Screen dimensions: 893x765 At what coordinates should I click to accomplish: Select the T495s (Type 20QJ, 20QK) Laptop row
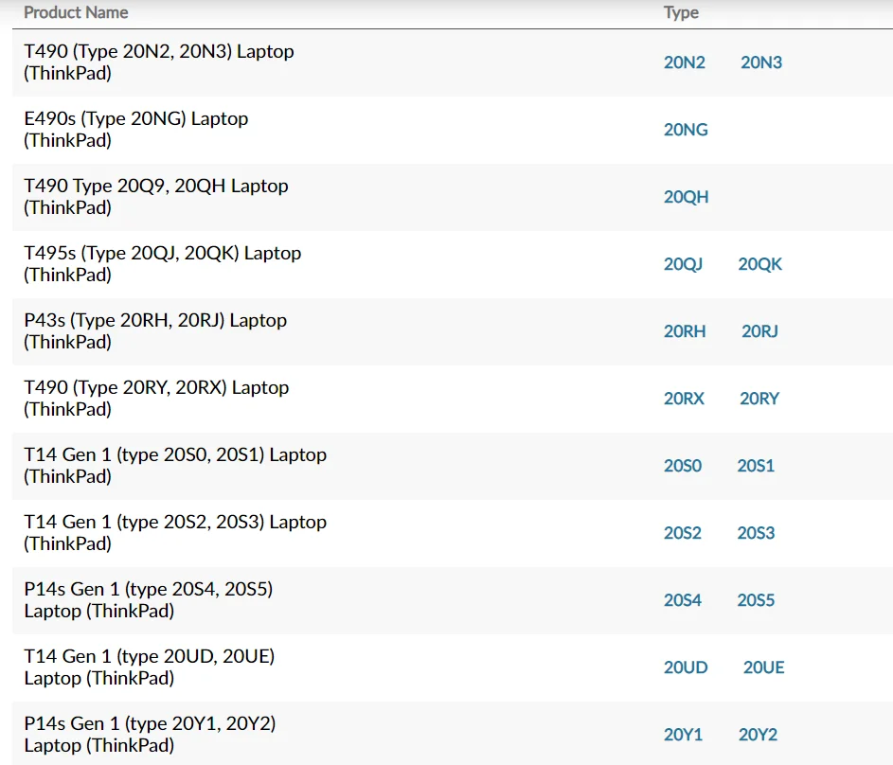pyautogui.click(x=453, y=264)
